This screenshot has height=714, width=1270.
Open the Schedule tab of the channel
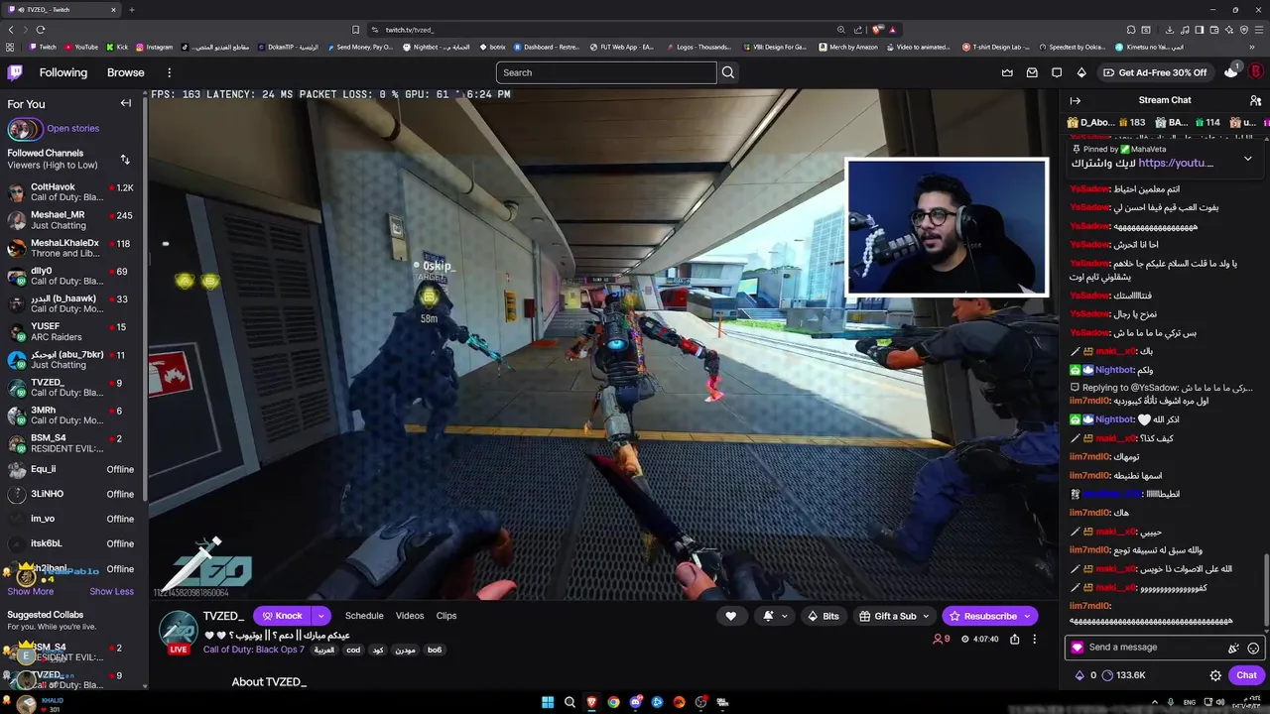point(364,616)
